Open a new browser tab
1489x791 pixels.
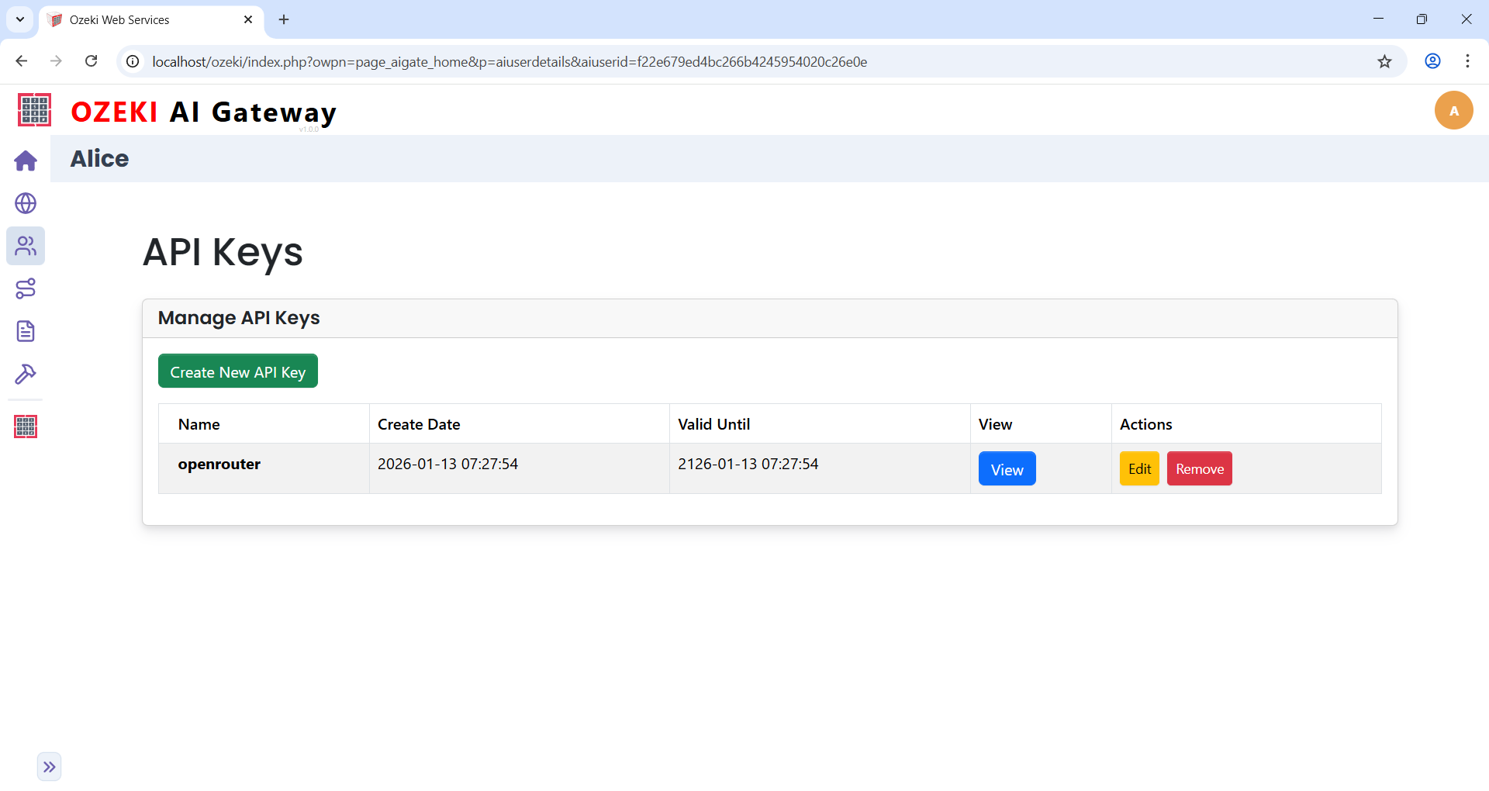(284, 19)
